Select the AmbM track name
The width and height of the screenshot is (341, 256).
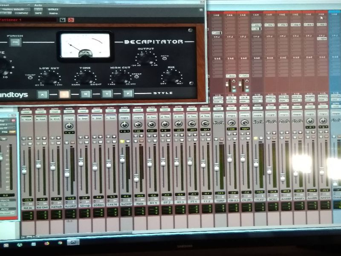(286, 199)
